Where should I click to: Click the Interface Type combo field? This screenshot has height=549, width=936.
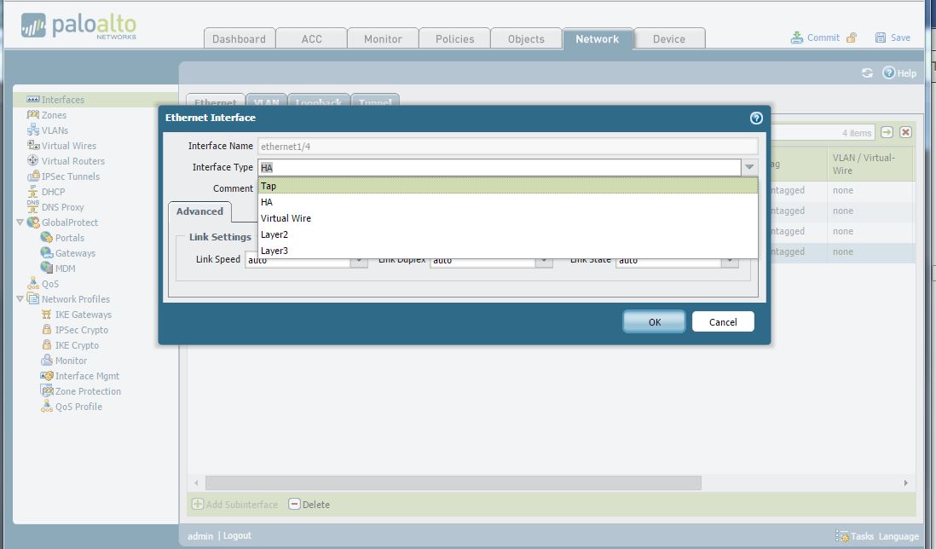(x=500, y=168)
